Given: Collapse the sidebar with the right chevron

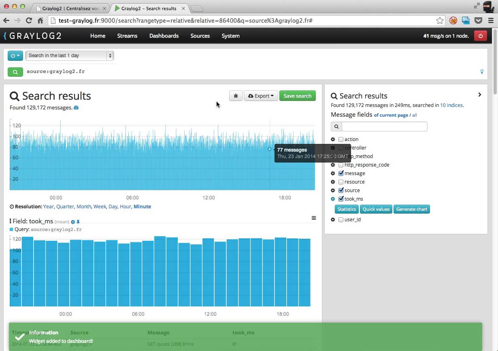Looking at the screenshot, I should (480, 95).
